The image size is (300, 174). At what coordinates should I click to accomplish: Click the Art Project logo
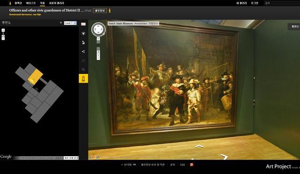click(x=278, y=166)
